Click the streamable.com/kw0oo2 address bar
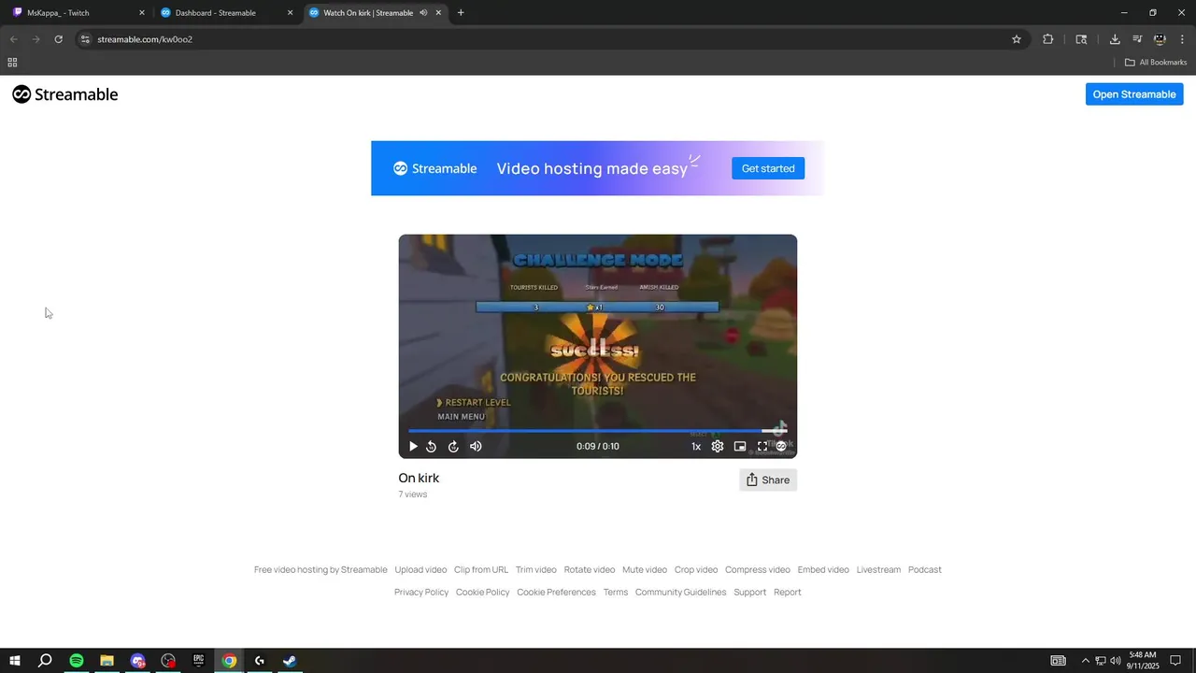1196x673 pixels. [551, 39]
